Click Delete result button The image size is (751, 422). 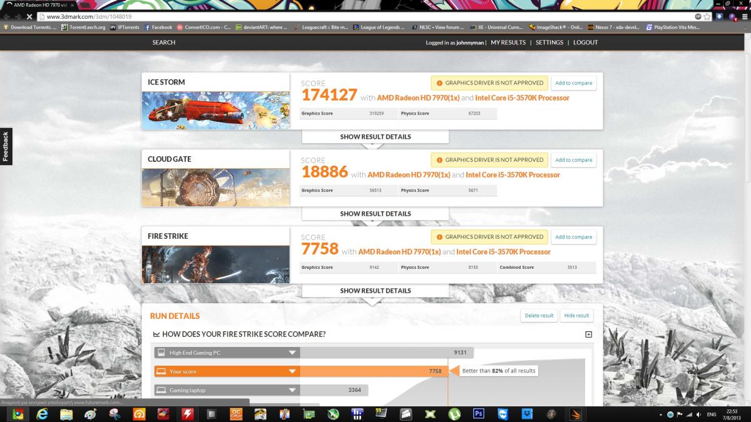[539, 316]
